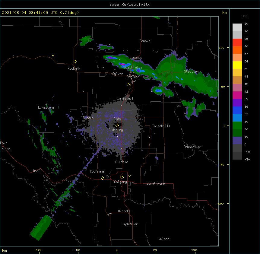Click the Ponoka city label
The height and width of the screenshot is (254, 260).
coord(145,41)
